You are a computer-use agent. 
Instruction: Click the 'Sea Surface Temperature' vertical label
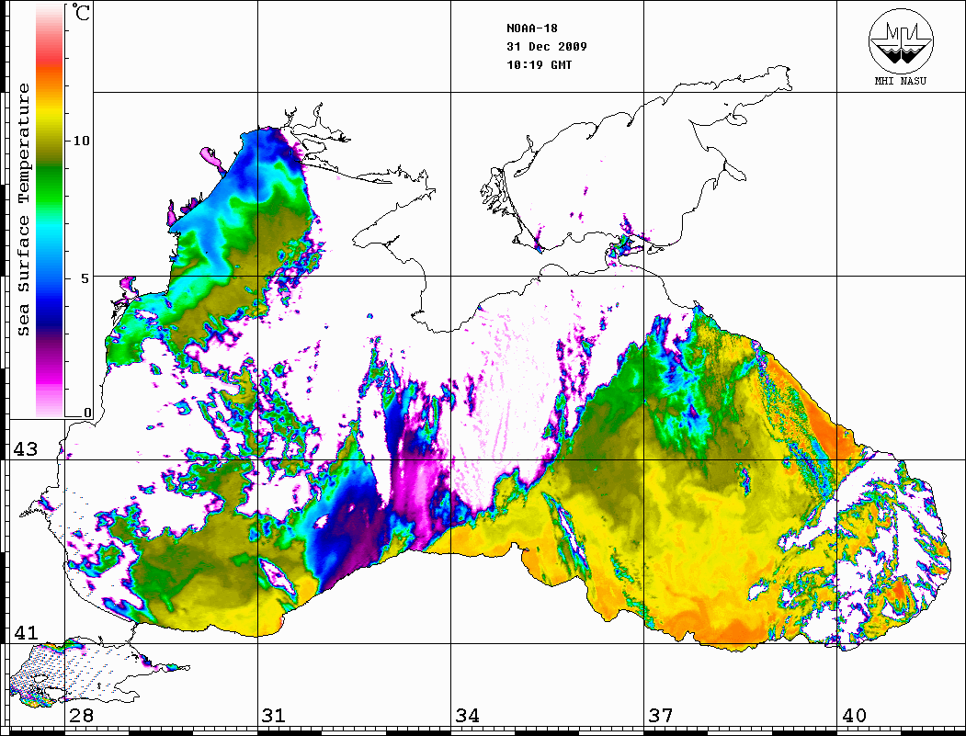pyautogui.click(x=23, y=209)
